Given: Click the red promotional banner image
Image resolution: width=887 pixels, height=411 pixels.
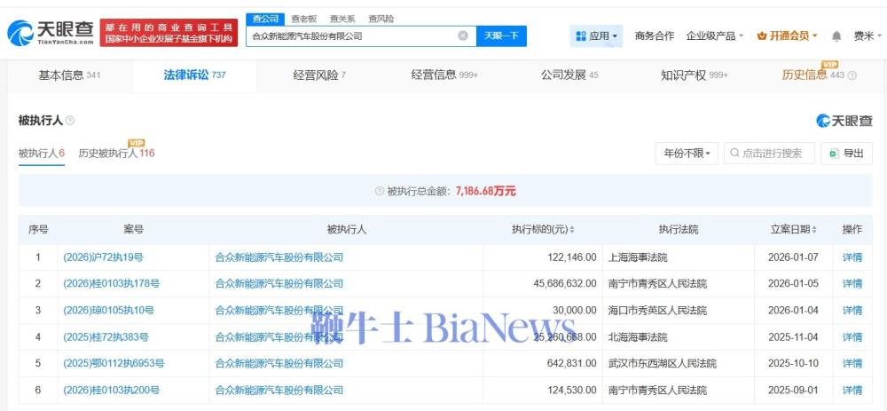Looking at the screenshot, I should tap(169, 33).
